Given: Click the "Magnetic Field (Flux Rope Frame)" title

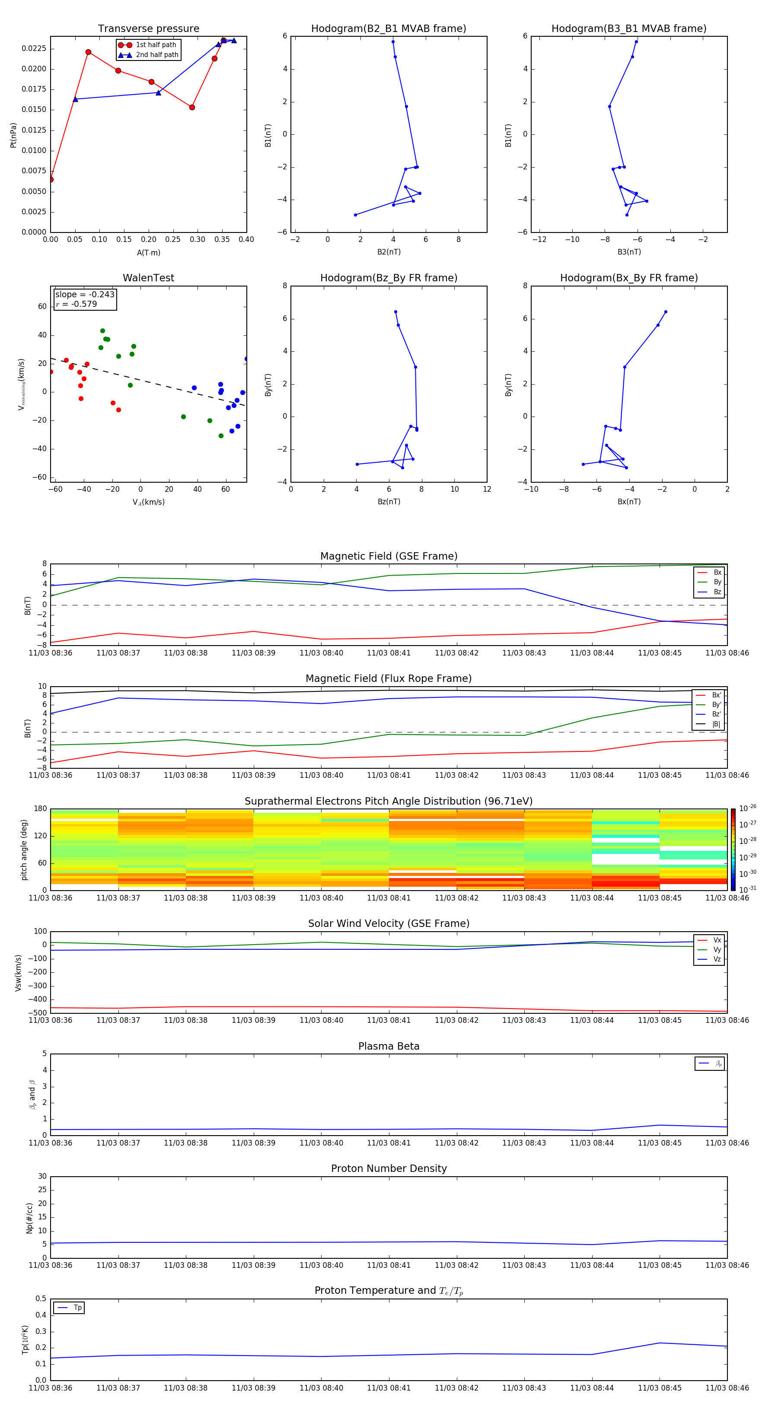Looking at the screenshot, I should click(x=389, y=679).
